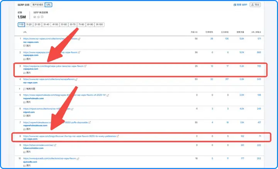Select the 31-40 results page tab
This screenshot has height=169, width=278.
click(x=46, y=25)
